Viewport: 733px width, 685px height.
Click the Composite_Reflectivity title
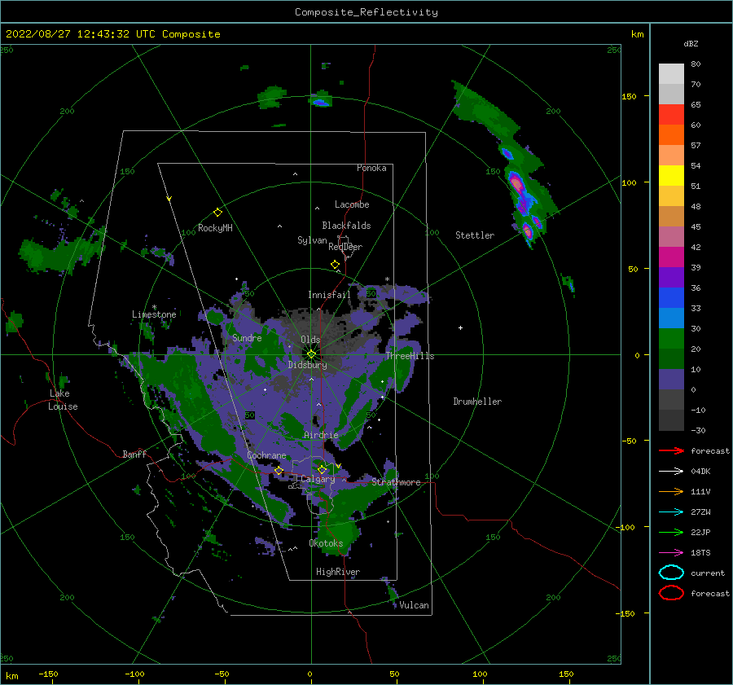(366, 12)
